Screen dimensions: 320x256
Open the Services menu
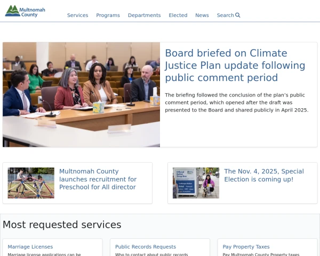(77, 15)
